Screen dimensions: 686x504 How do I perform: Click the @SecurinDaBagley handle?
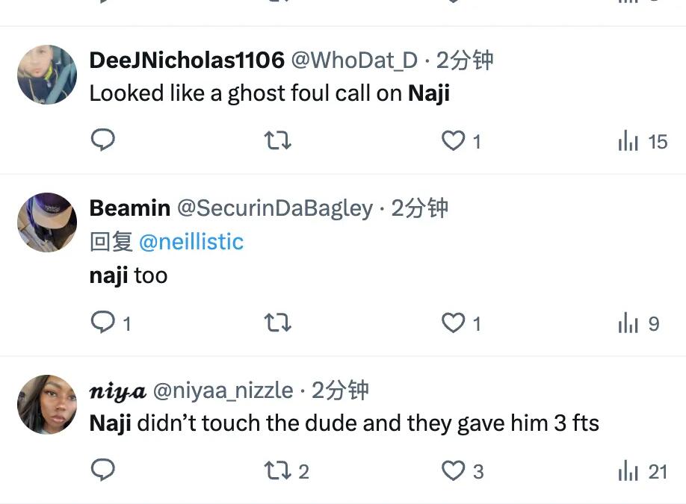coord(274,208)
